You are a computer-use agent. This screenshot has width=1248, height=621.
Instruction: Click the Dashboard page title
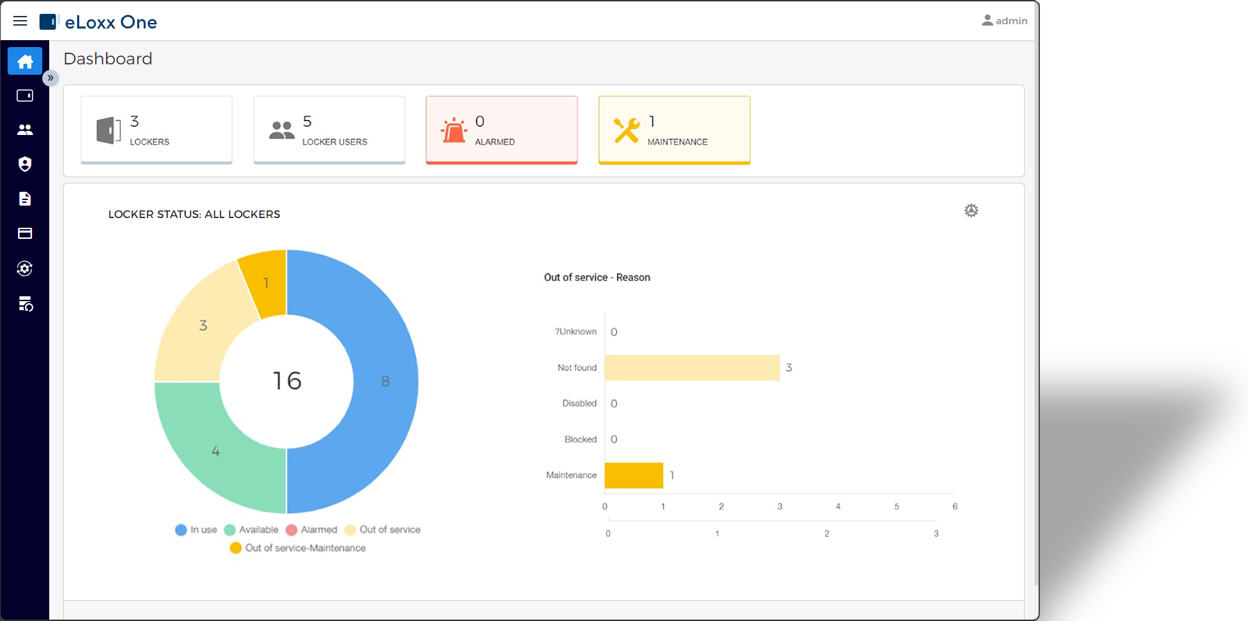(108, 59)
